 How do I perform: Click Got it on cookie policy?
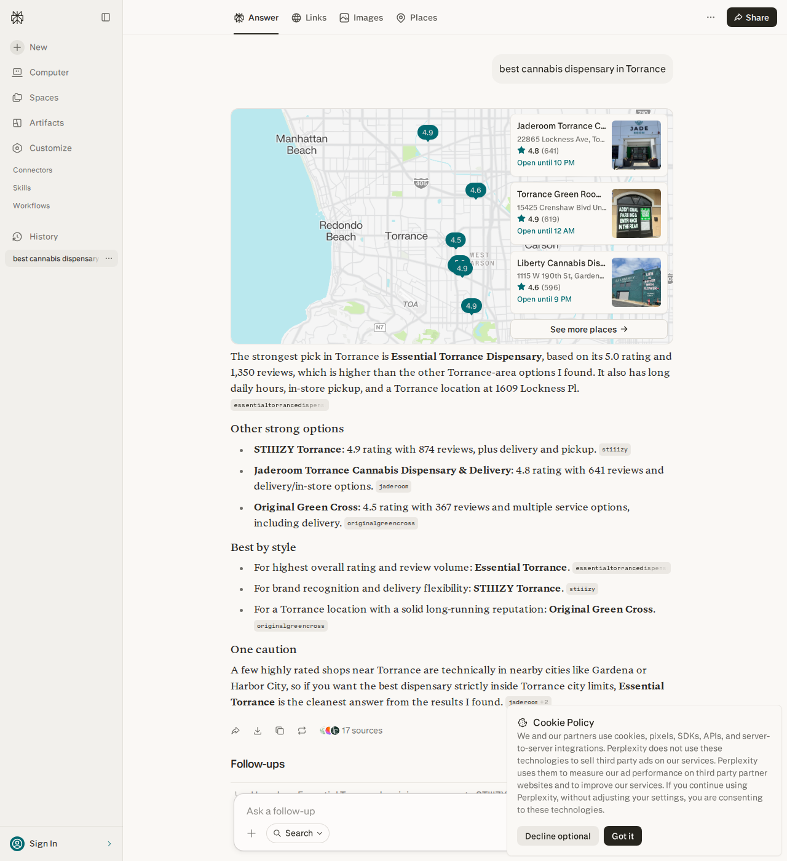pyautogui.click(x=622, y=836)
